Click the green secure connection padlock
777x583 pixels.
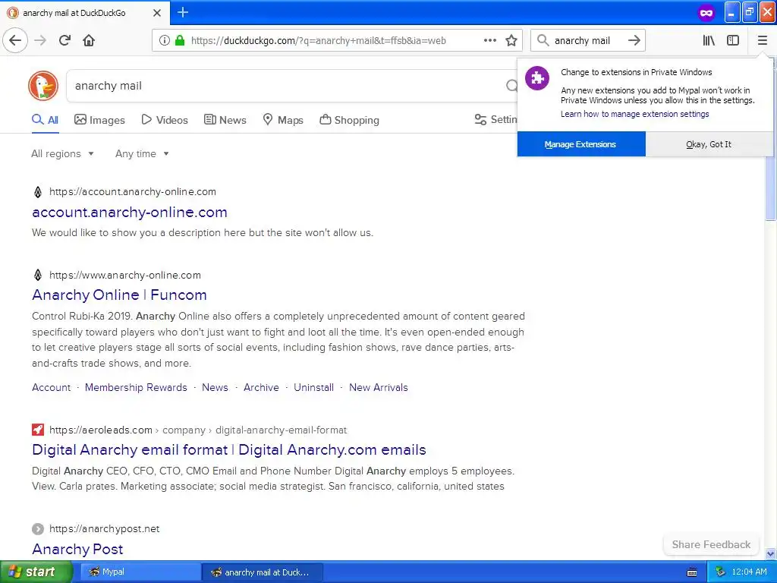180,41
